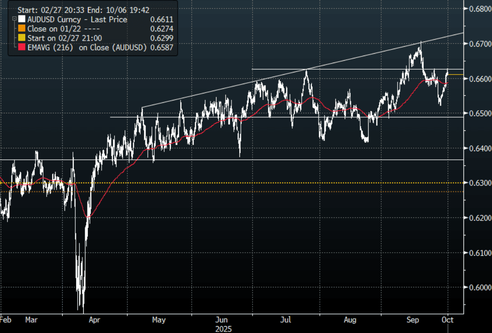492x333 pixels.
Task: Select the AUDUSD Curncy - Last Price label
Action: click(77, 20)
